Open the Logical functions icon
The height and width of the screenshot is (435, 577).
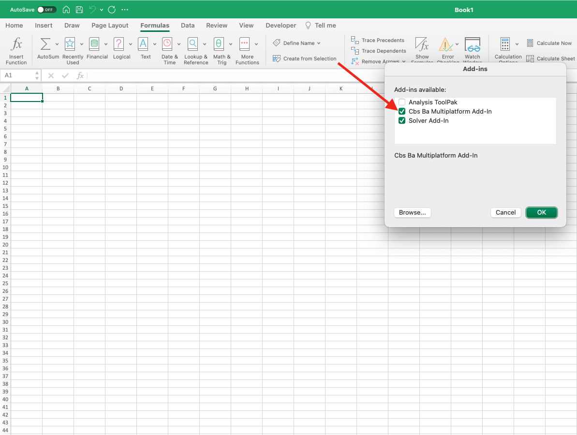[119, 44]
